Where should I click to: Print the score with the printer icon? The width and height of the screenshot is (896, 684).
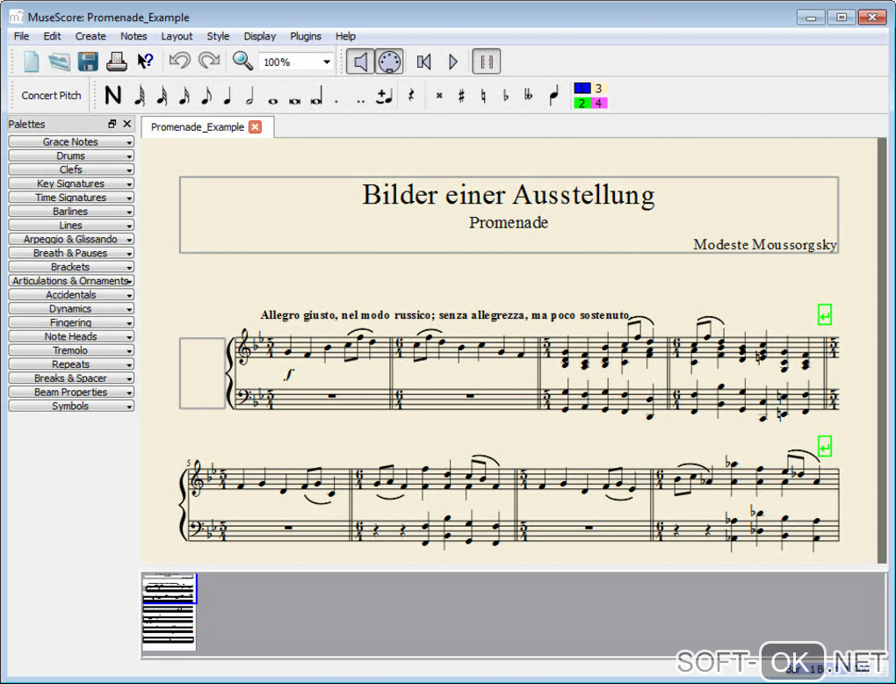click(117, 61)
